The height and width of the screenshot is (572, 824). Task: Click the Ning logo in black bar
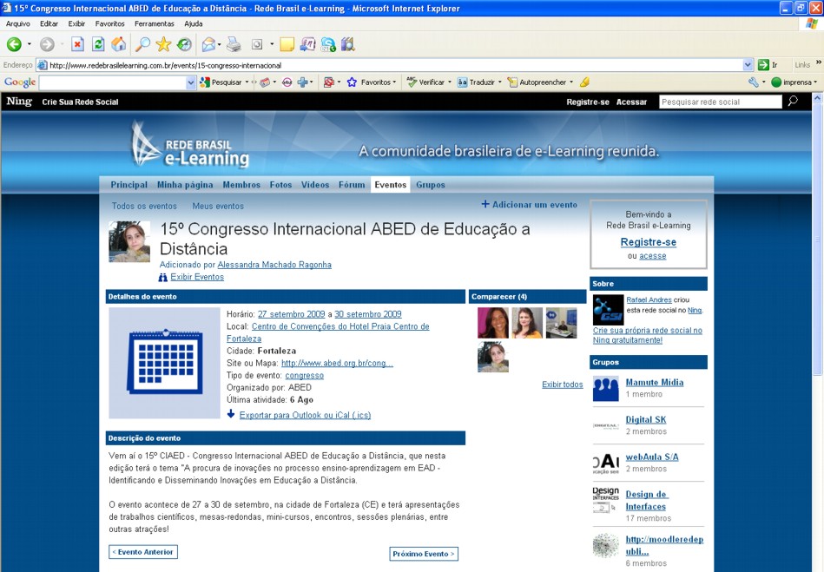tap(19, 102)
